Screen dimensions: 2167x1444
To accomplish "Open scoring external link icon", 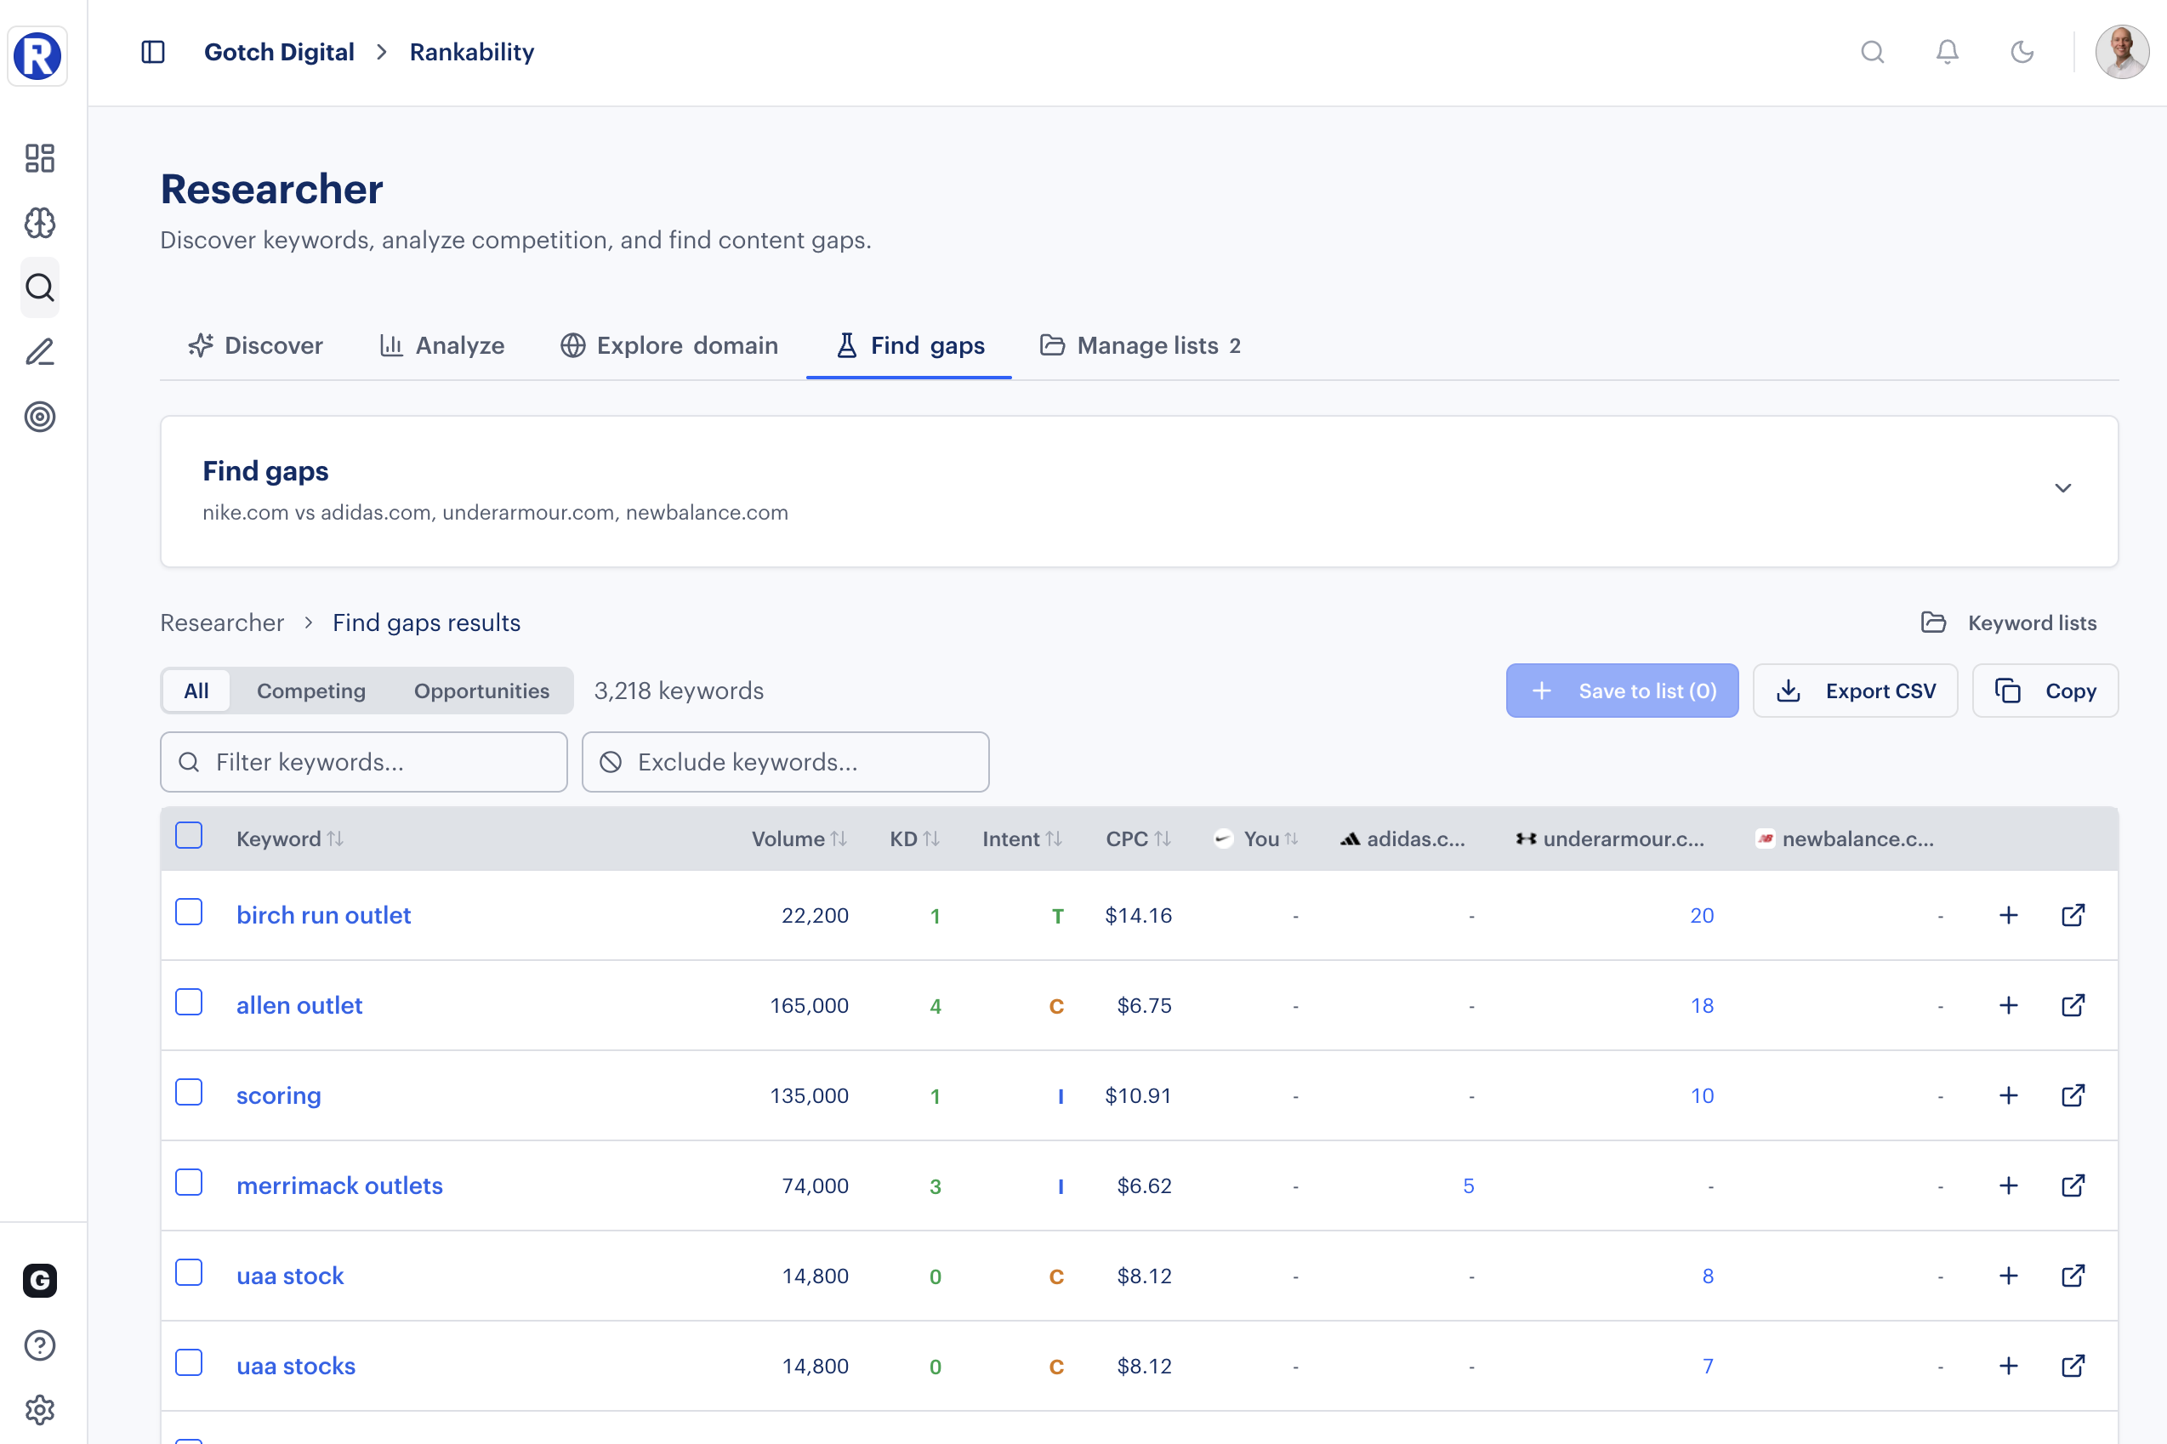I will [x=2073, y=1096].
